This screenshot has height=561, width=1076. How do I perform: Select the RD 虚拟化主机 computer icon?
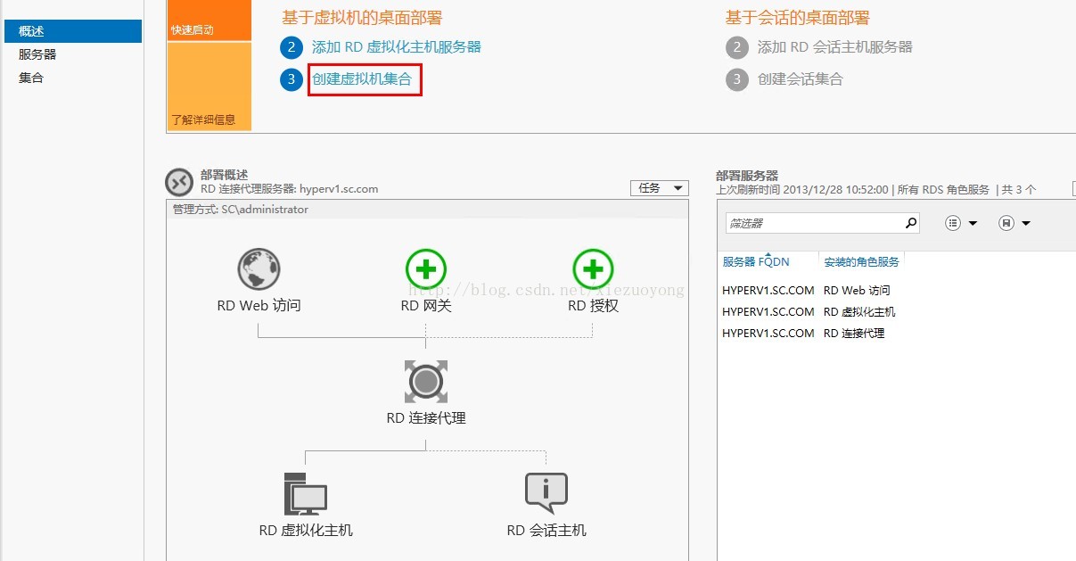pyautogui.click(x=306, y=493)
